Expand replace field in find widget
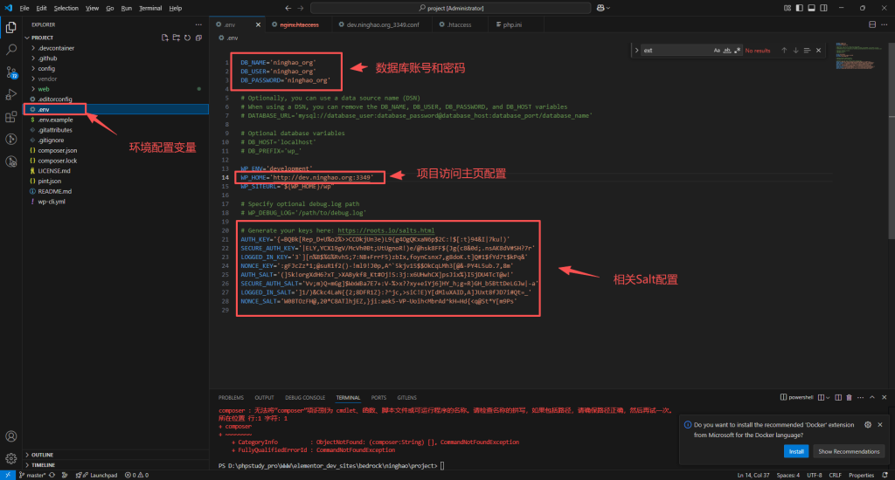This screenshot has width=895, height=480. 635,51
